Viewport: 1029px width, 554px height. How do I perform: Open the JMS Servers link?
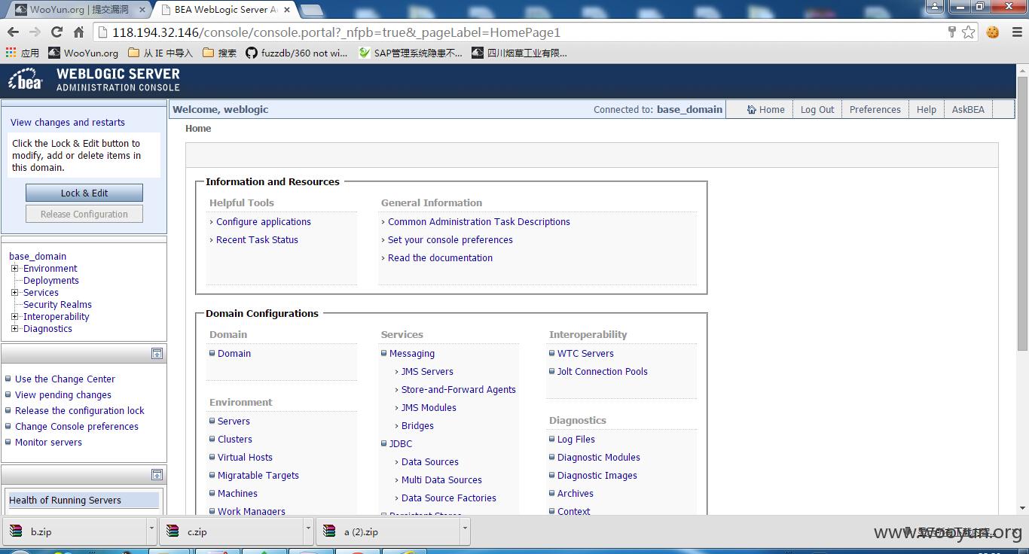[x=427, y=371]
